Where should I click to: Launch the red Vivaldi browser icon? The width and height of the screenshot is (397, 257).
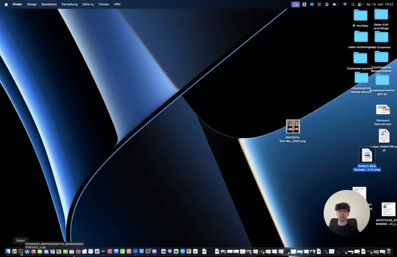tap(33, 252)
